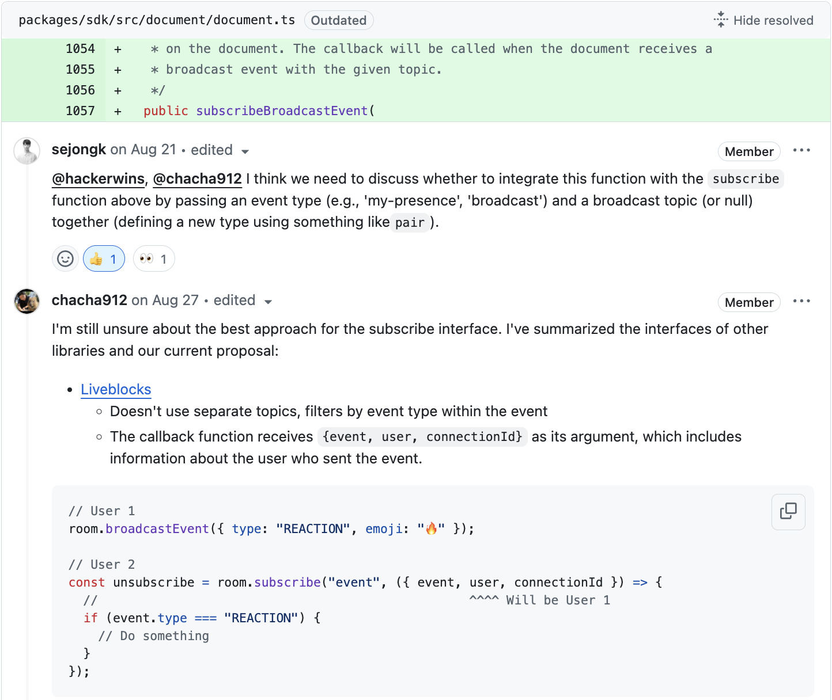Open chacha912 author name link

(x=89, y=300)
